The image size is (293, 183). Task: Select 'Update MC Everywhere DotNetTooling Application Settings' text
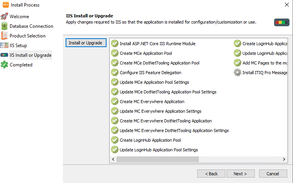coord(174,130)
